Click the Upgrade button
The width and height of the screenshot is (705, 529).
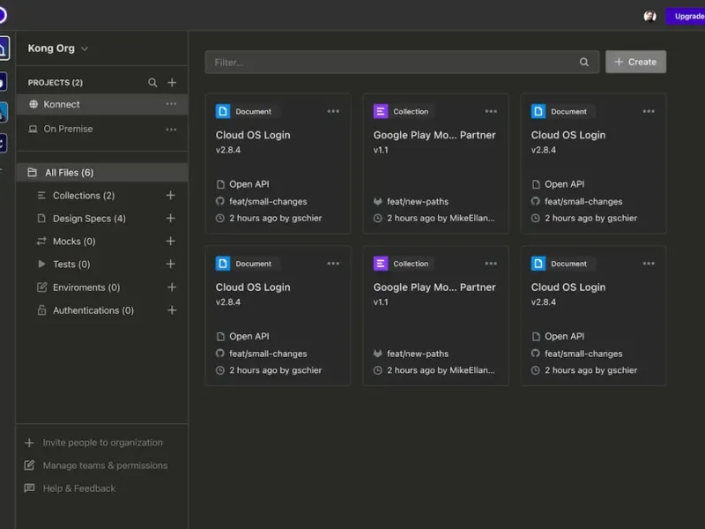686,16
